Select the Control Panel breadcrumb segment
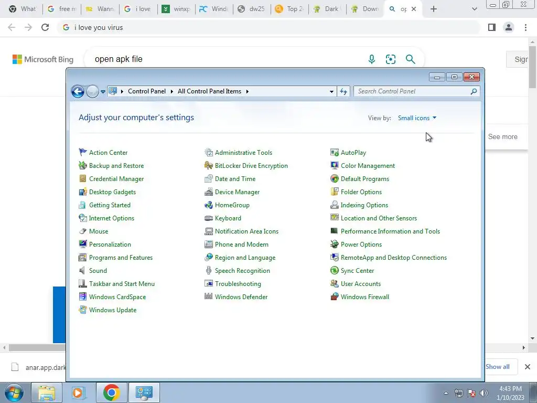The width and height of the screenshot is (537, 403). pyautogui.click(x=147, y=91)
